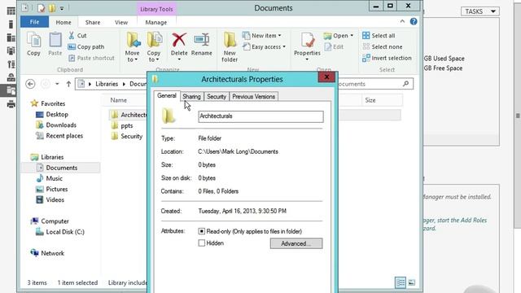
Task: Open the Manage ribbon tab
Action: (x=156, y=22)
